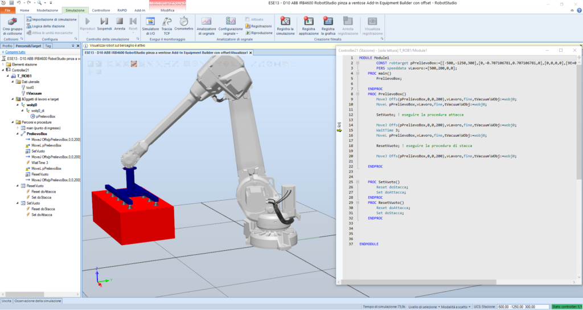This screenshot has width=583, height=310.
Task: Click Registrazioni in signal analyzer group
Action: (x=258, y=26)
